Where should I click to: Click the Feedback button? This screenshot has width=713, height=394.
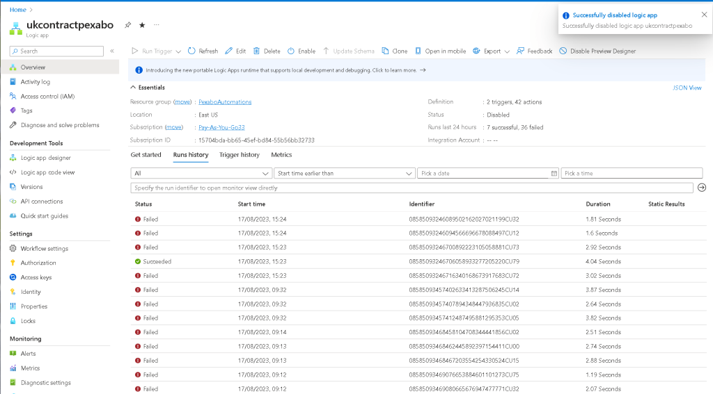pos(534,51)
